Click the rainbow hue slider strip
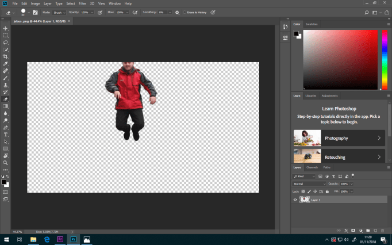This screenshot has width=392, height=245. 385,59
